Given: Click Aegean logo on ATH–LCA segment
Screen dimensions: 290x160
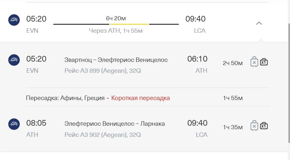Looking at the screenshot, I should coord(14,124).
